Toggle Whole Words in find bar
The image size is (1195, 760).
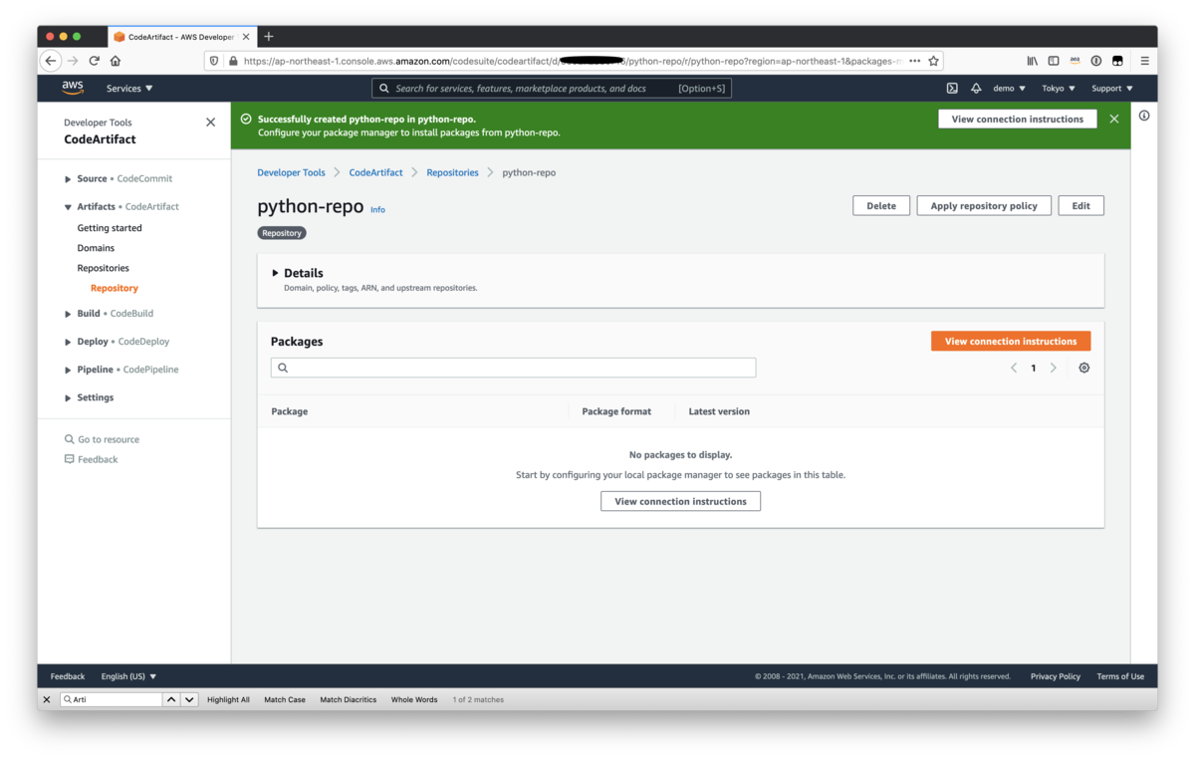click(414, 700)
